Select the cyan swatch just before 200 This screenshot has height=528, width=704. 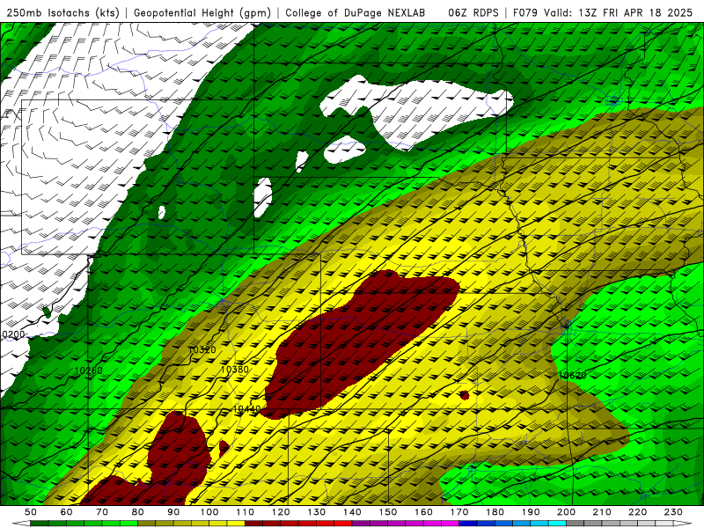coord(557,524)
